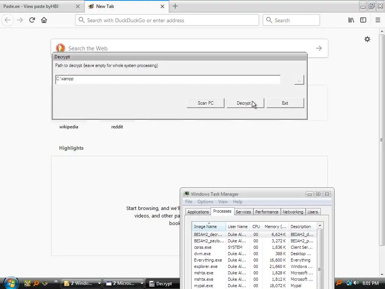385x289 pixels.
Task: Close the New Tab tab
Action: coord(162,6)
